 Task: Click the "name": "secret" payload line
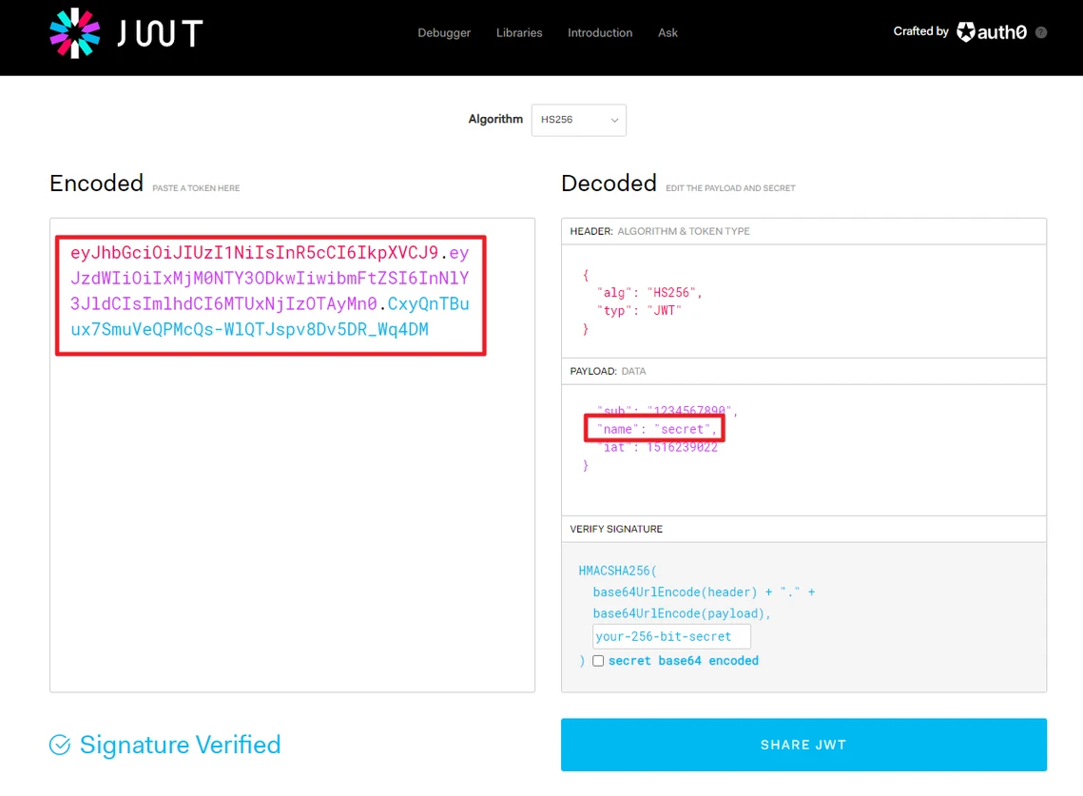tap(654, 429)
